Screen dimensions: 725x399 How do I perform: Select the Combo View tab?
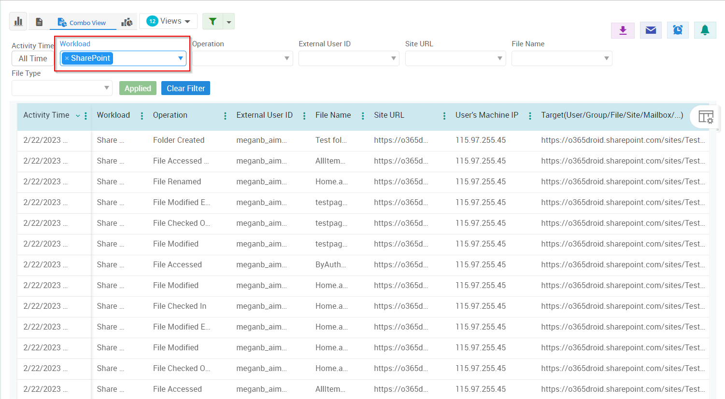tap(82, 22)
